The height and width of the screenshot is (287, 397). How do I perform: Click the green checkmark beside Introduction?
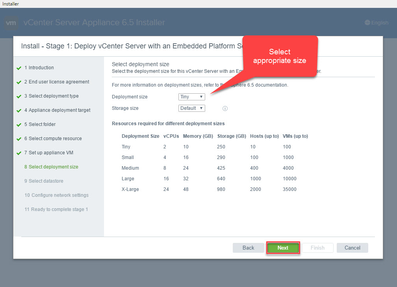19,68
